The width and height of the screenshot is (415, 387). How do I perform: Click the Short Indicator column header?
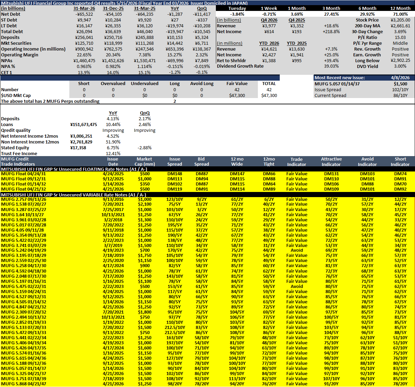click(400, 162)
